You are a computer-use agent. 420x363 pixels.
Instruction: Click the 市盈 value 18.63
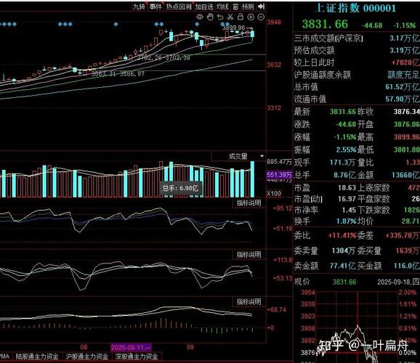point(347,187)
